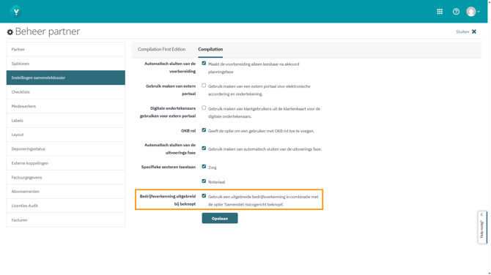Uncheck the Notariaat sector checkbox
The width and height of the screenshot is (491, 275).
[x=204, y=181]
